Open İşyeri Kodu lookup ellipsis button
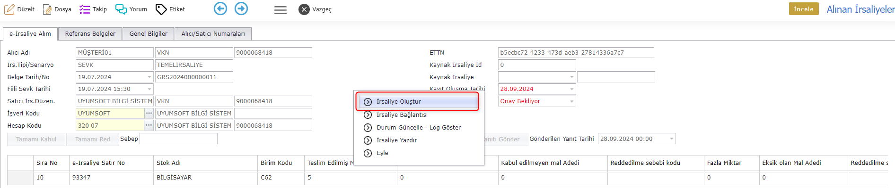 149,113
